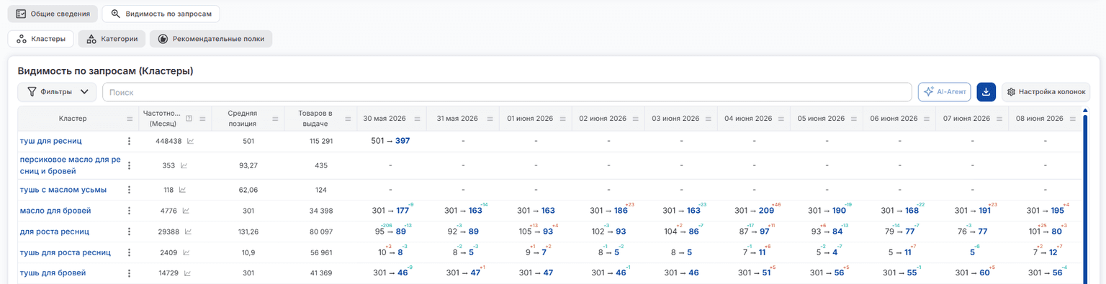Open column menu for 08 июня 2026
This screenshot has width=1106, height=284.
[x=1071, y=119]
